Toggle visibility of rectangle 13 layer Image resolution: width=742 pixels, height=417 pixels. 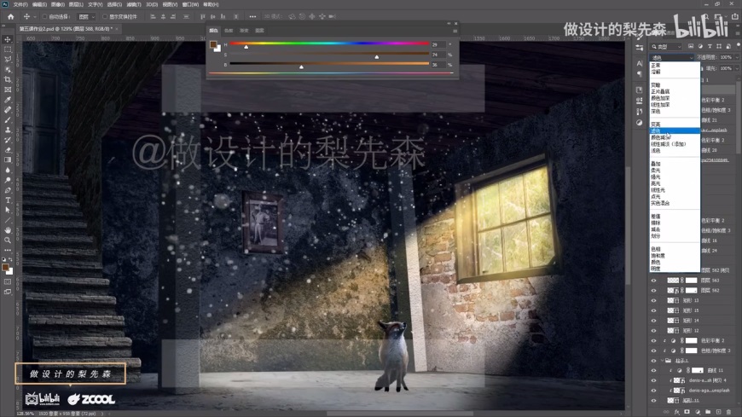[x=654, y=300]
